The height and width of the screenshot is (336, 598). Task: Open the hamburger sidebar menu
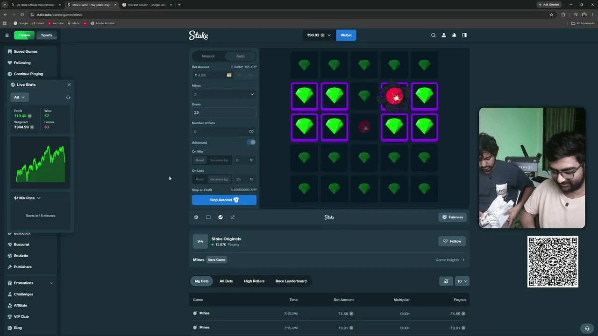pos(7,35)
